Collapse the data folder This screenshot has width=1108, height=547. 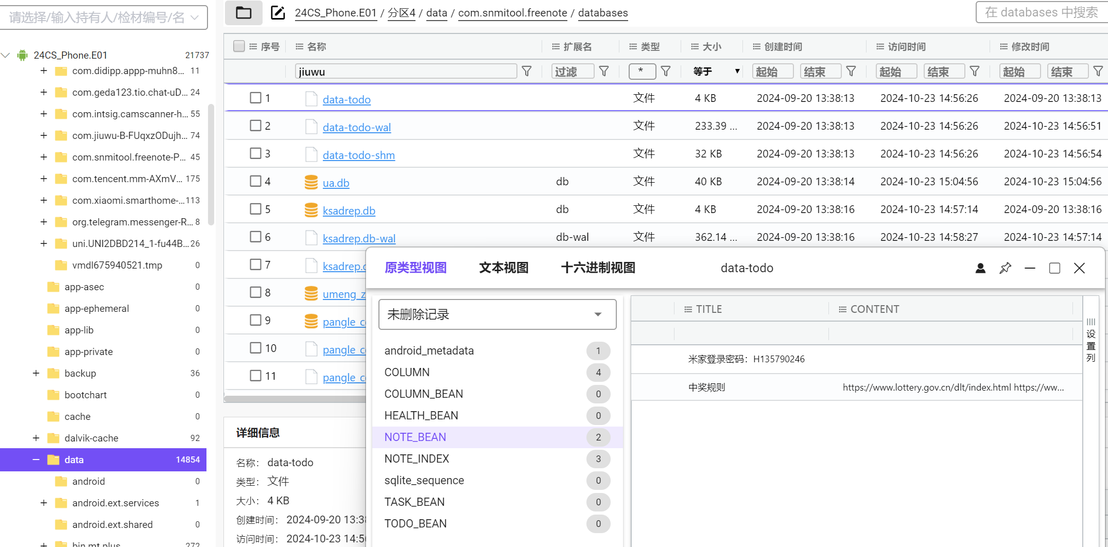point(36,460)
